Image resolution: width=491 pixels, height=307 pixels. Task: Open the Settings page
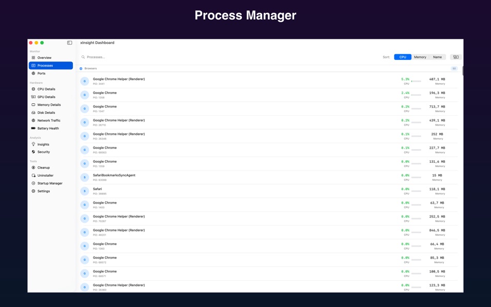(44, 191)
